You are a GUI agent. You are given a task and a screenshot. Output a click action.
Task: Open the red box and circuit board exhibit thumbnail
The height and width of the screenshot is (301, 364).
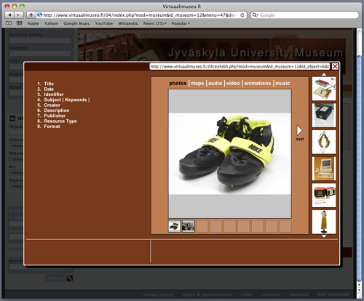tap(324, 89)
